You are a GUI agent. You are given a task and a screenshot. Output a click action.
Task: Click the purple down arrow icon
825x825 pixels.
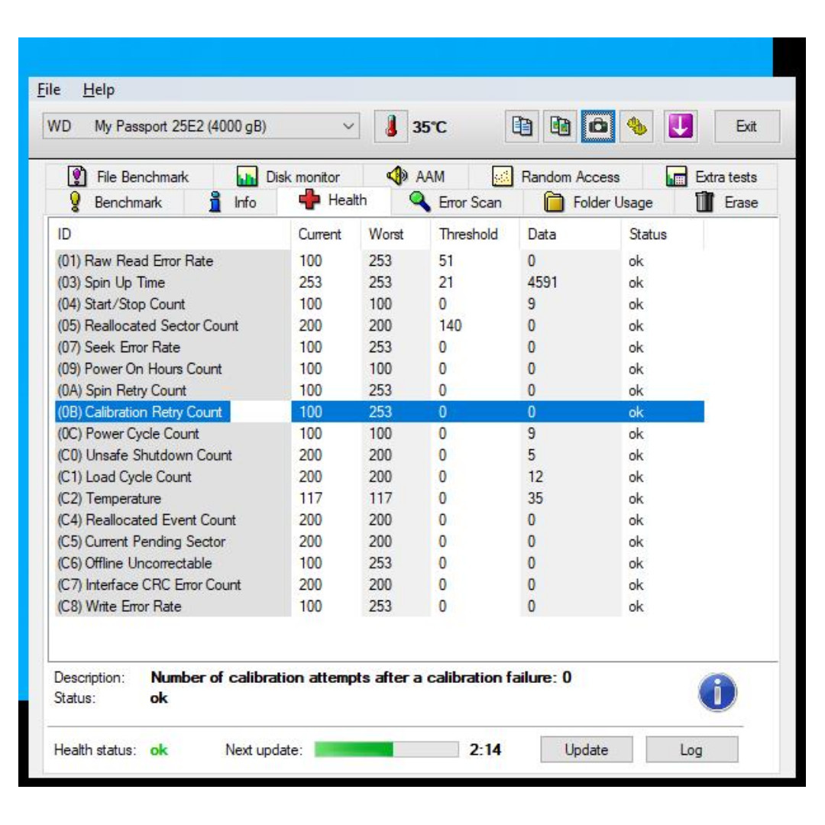(679, 127)
